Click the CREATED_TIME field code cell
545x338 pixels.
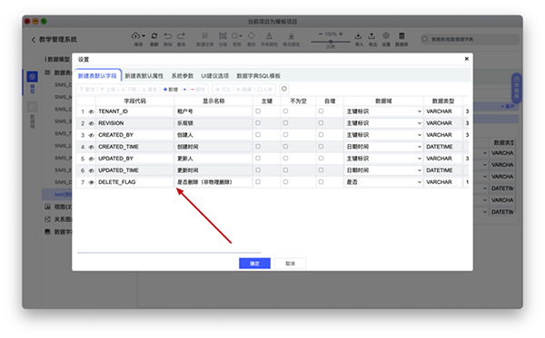coord(134,147)
